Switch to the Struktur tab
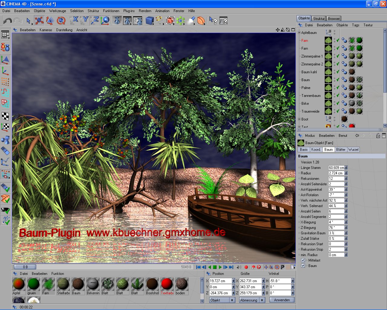Screen dimensions: 387x310 pyautogui.click(x=319, y=18)
